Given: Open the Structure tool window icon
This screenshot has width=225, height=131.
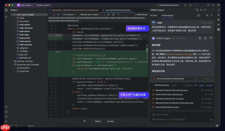Looking at the screenshot, I should point(6,17).
